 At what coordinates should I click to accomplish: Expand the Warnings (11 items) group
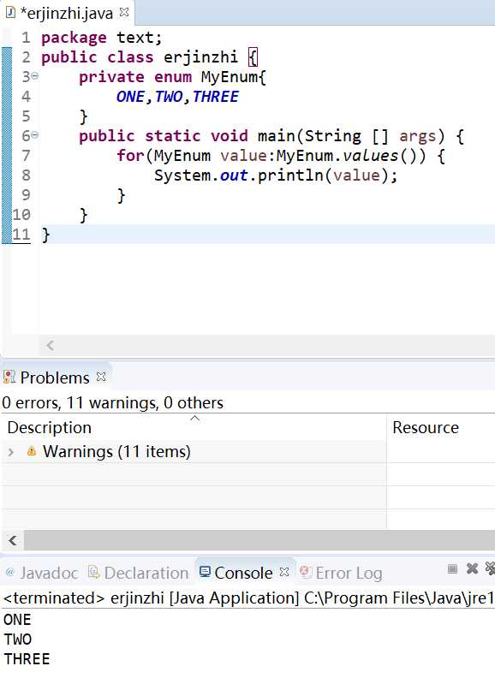click(x=11, y=452)
